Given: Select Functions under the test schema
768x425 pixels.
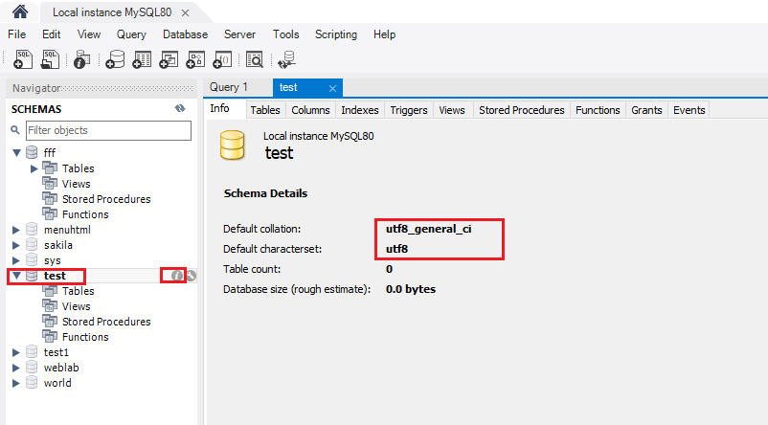Looking at the screenshot, I should pos(85,337).
